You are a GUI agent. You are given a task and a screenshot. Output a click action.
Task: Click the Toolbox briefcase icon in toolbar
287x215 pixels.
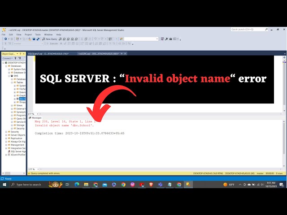[170, 39]
